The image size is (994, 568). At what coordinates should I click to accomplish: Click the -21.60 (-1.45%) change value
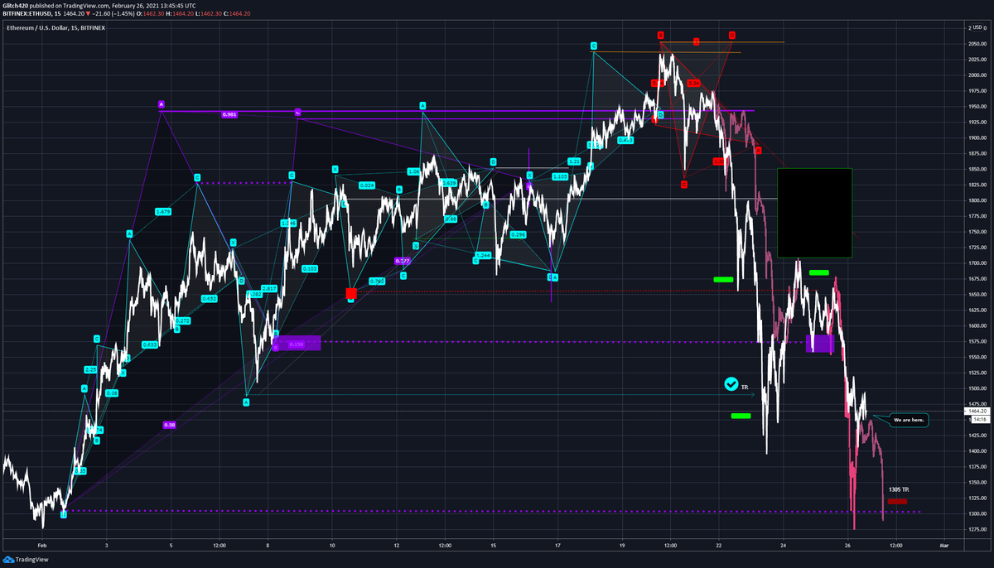115,14
